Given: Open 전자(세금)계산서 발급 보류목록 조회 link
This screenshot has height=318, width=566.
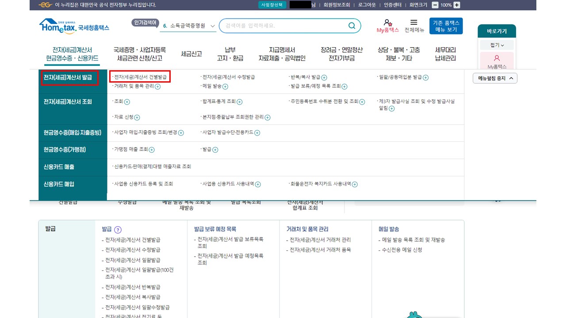Looking at the screenshot, I should coord(230,242).
